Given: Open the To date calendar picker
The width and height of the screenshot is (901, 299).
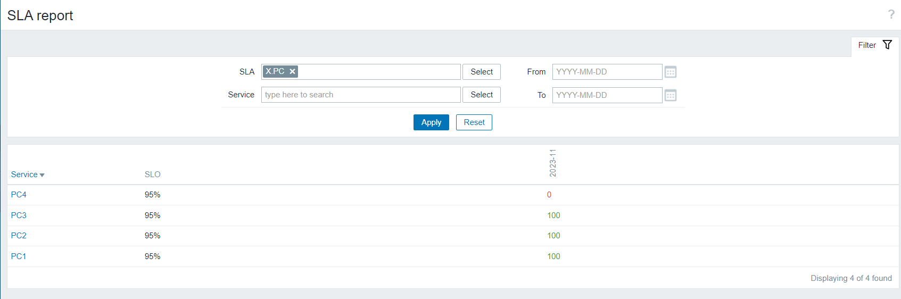Looking at the screenshot, I should pos(671,95).
